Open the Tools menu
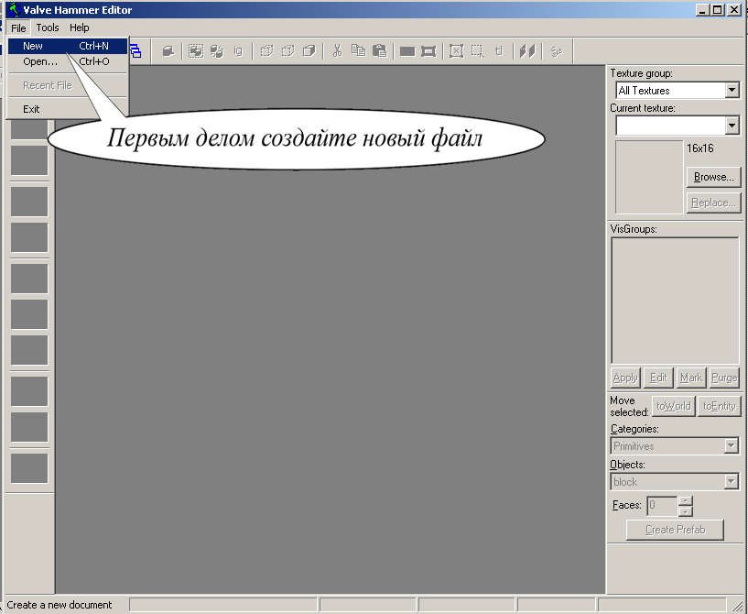748x614 pixels. click(48, 27)
